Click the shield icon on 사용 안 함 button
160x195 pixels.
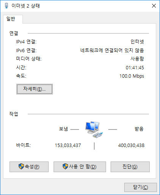[65, 166]
